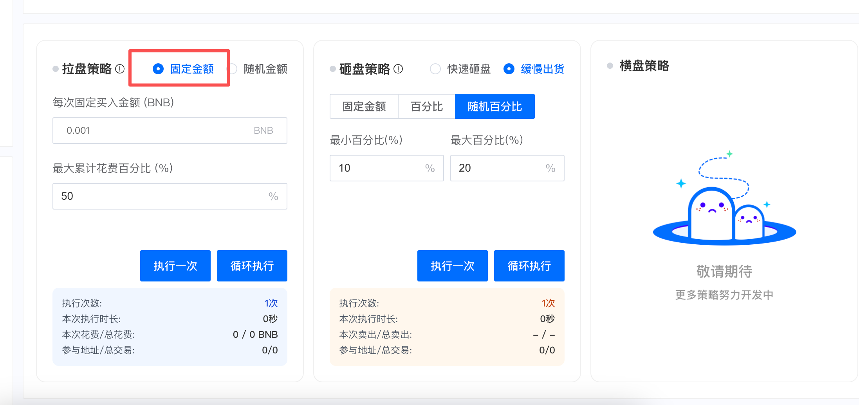Click the 敬请期待 placeholder text
This screenshot has width=859, height=405.
[724, 271]
